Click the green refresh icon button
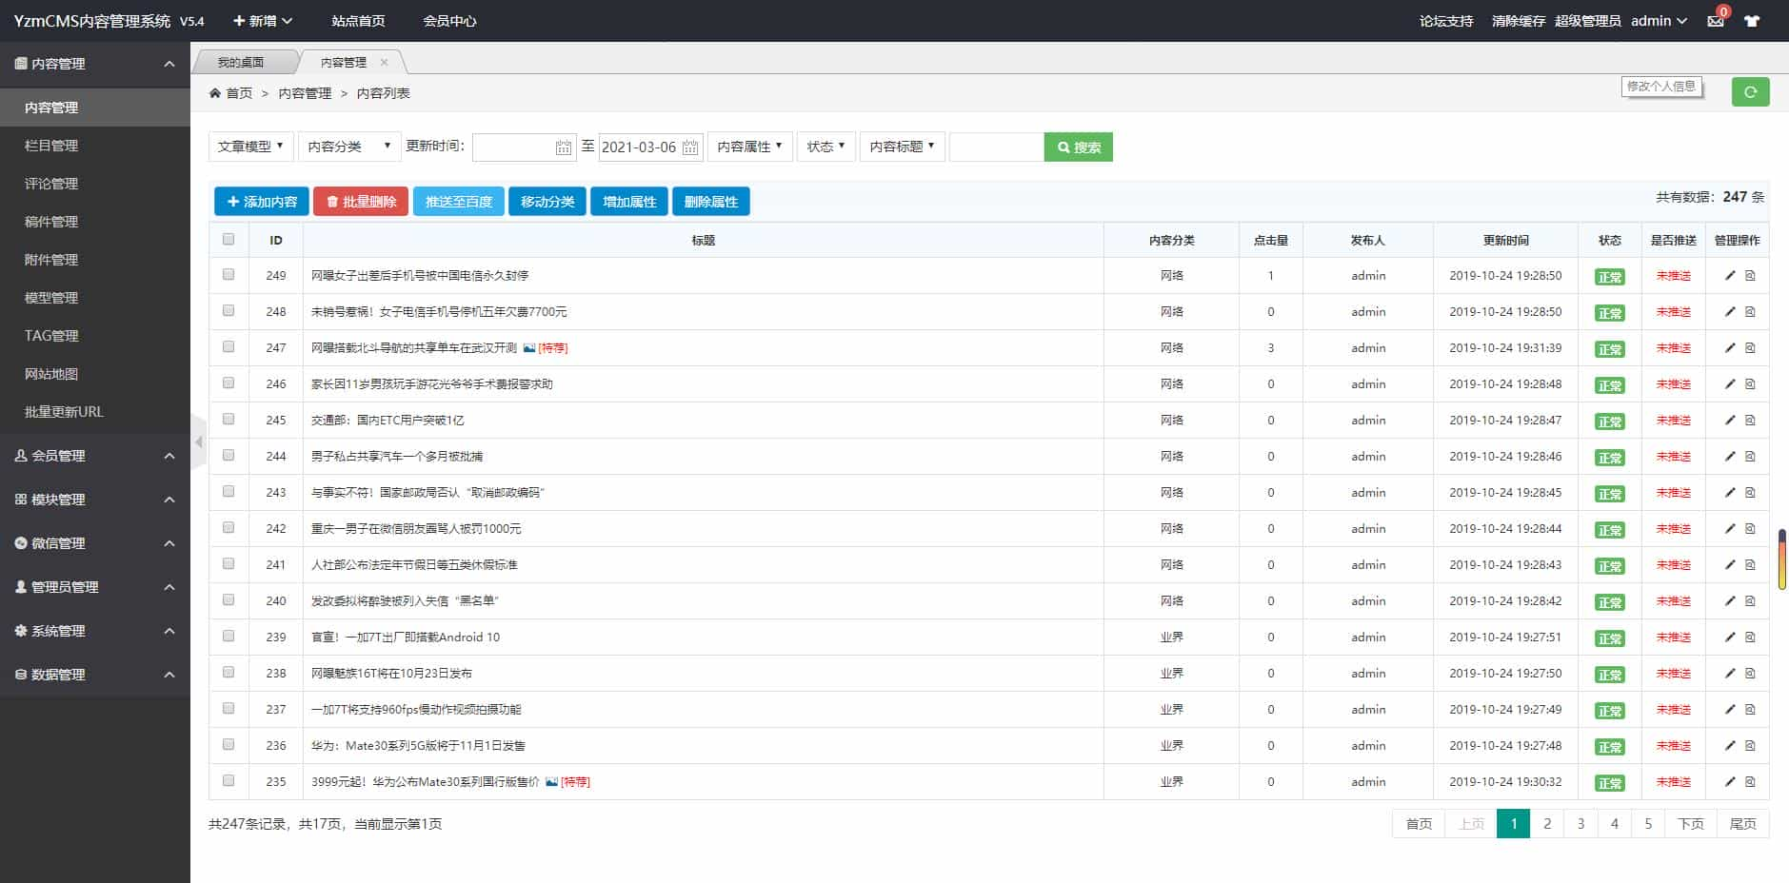1789x883 pixels. pyautogui.click(x=1750, y=91)
